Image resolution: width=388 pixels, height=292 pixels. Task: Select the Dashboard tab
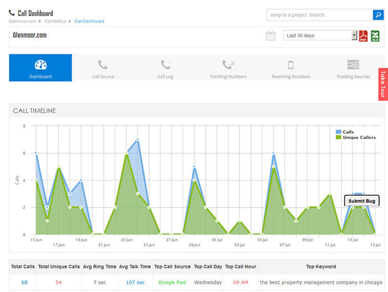(x=40, y=69)
